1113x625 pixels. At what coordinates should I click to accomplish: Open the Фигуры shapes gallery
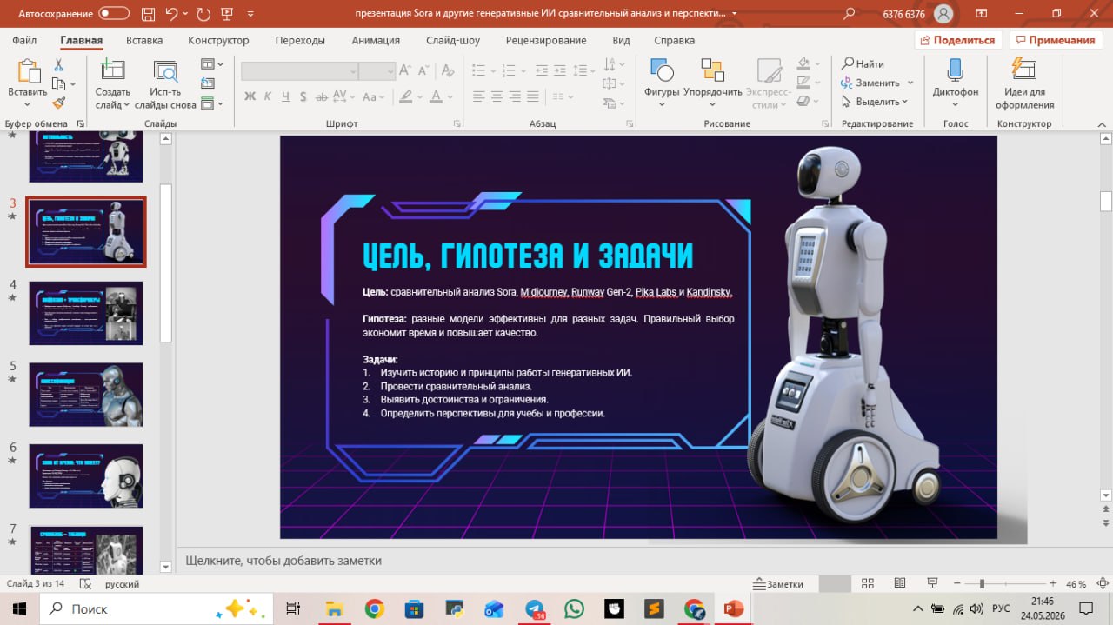(x=662, y=84)
